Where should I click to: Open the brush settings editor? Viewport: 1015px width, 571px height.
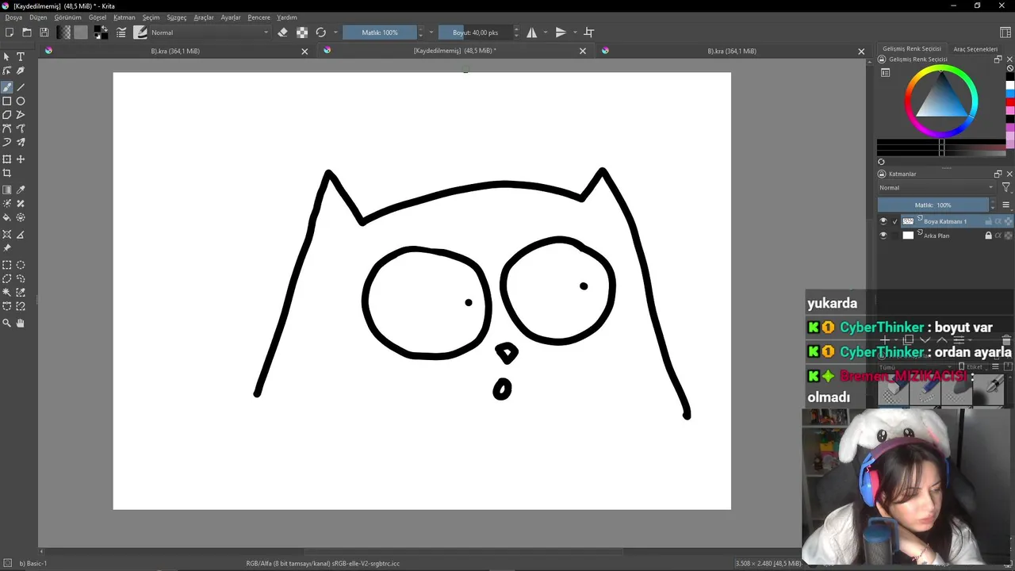(x=121, y=33)
